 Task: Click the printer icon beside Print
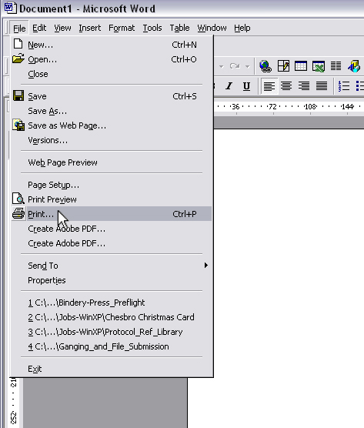point(18,213)
